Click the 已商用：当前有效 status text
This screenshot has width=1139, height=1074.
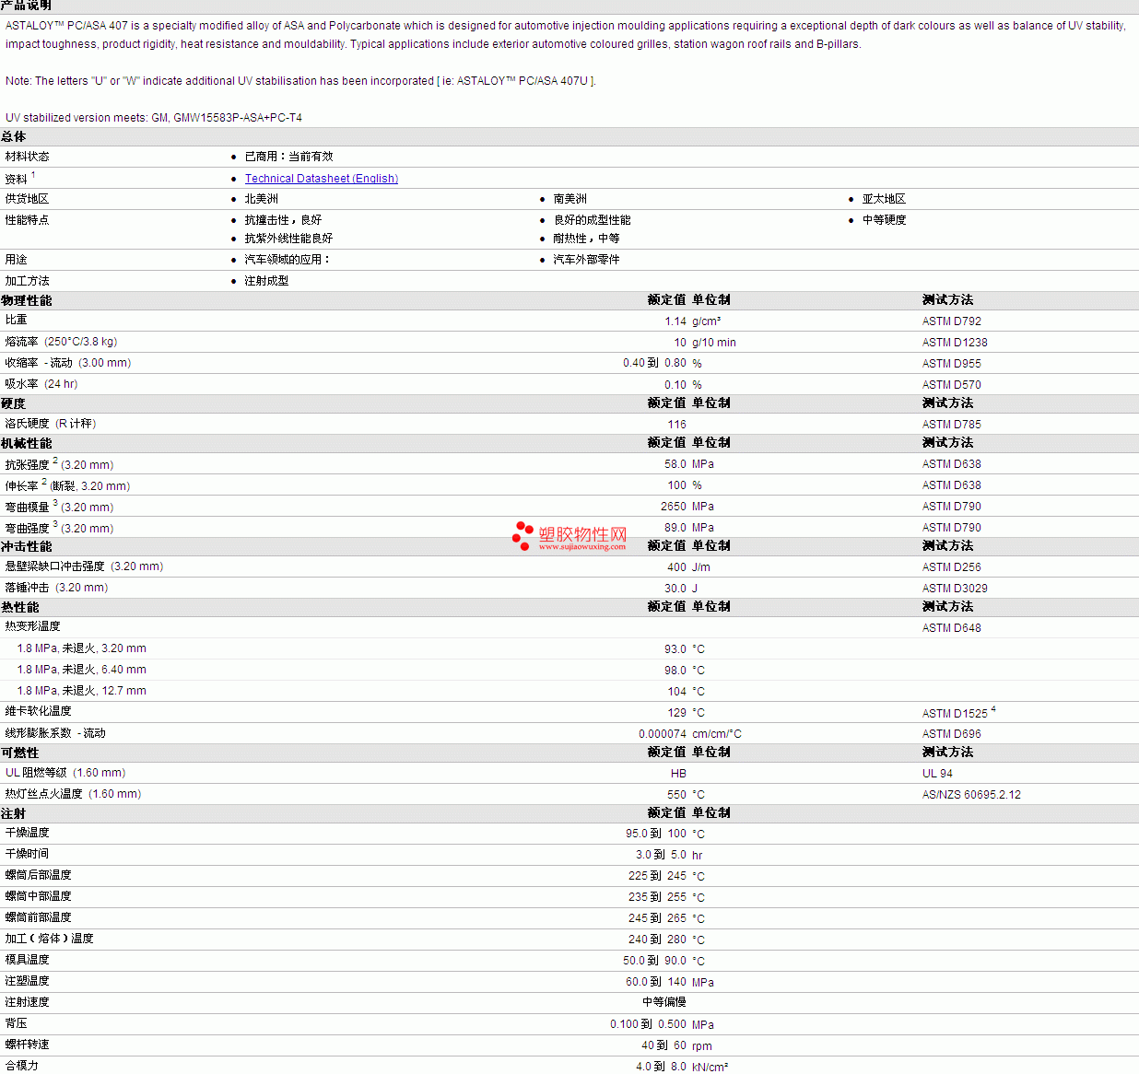point(289,157)
